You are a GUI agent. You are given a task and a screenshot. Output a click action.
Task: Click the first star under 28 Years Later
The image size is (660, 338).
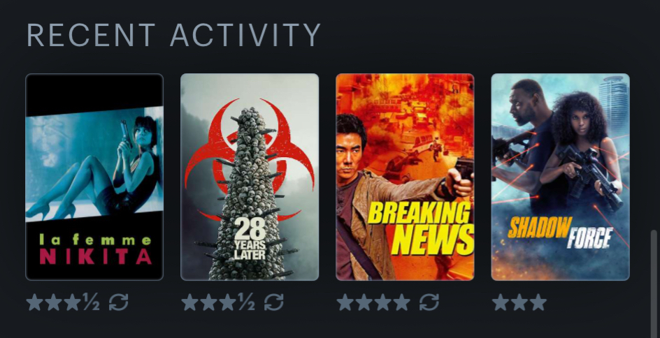[x=190, y=302]
